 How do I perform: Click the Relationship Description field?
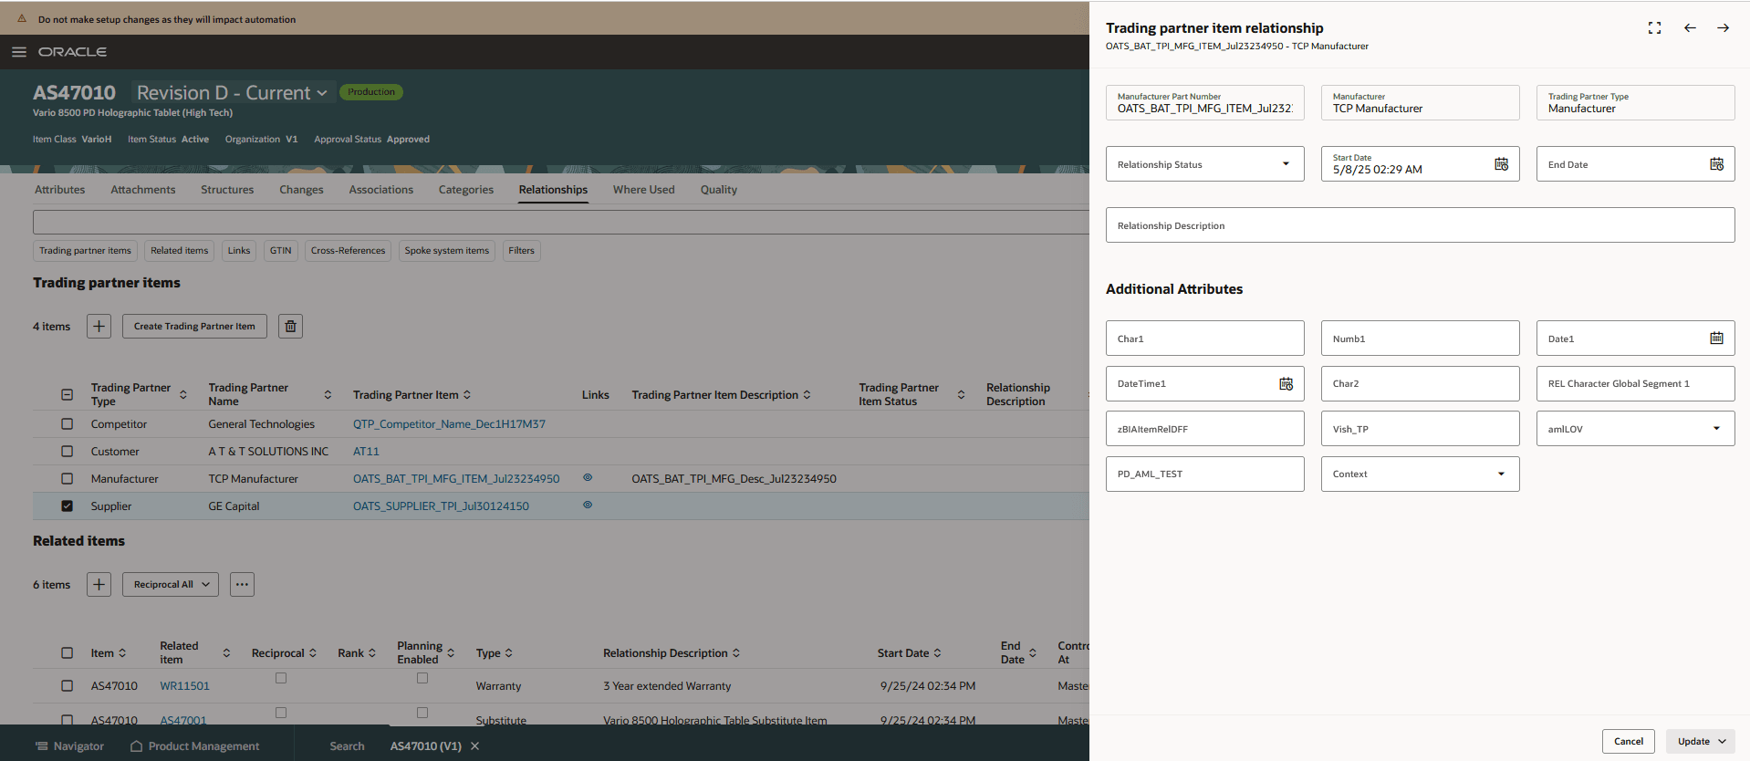coord(1420,225)
